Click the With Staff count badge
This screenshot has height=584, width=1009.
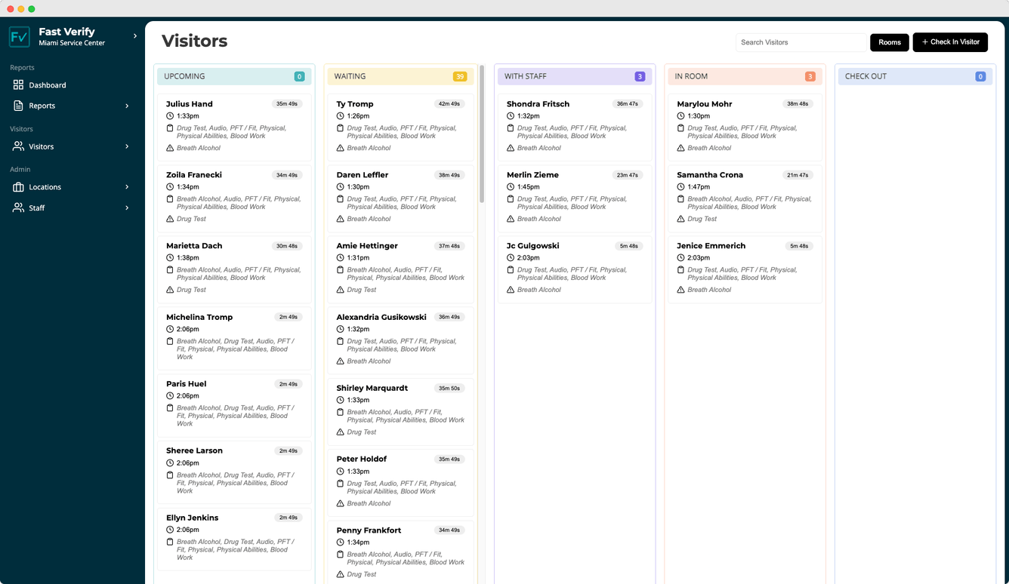pyautogui.click(x=640, y=76)
